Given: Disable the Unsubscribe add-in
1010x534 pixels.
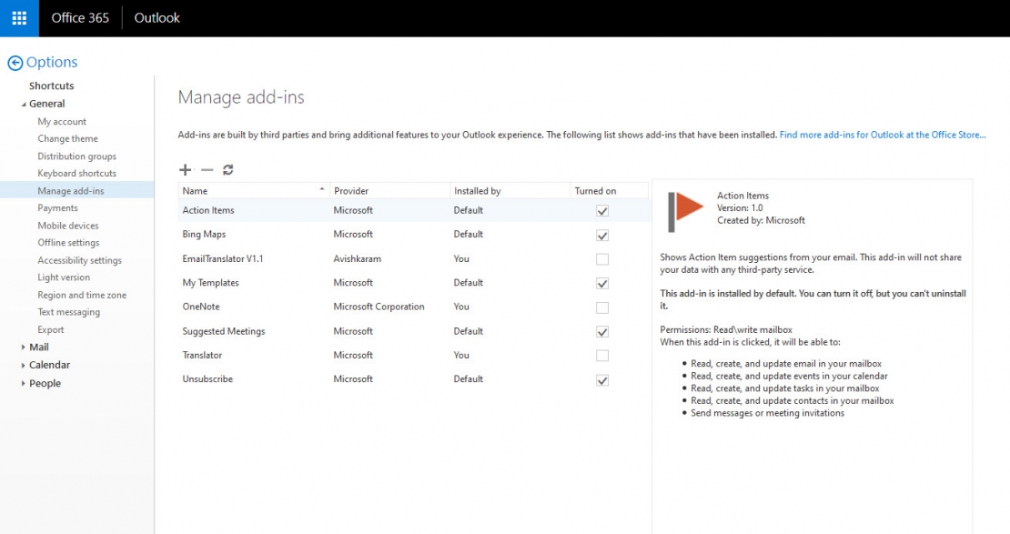Looking at the screenshot, I should 601,379.
